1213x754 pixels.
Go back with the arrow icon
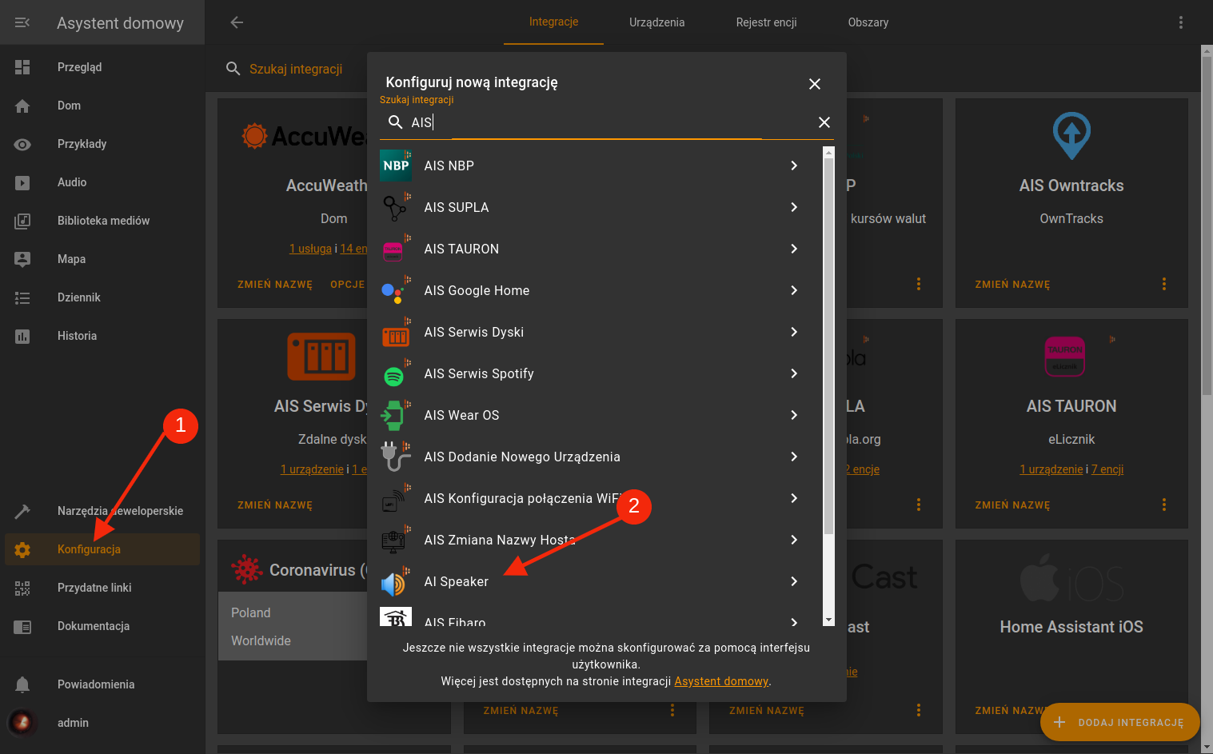(x=237, y=22)
